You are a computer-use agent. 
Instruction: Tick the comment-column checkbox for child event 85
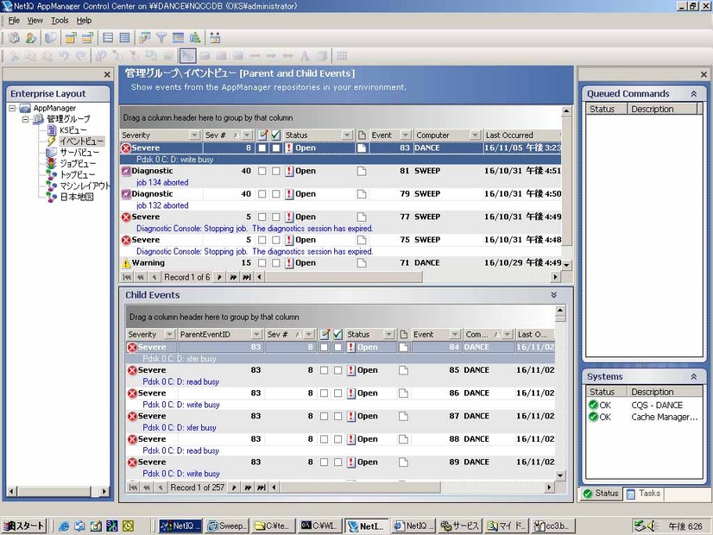(324, 370)
